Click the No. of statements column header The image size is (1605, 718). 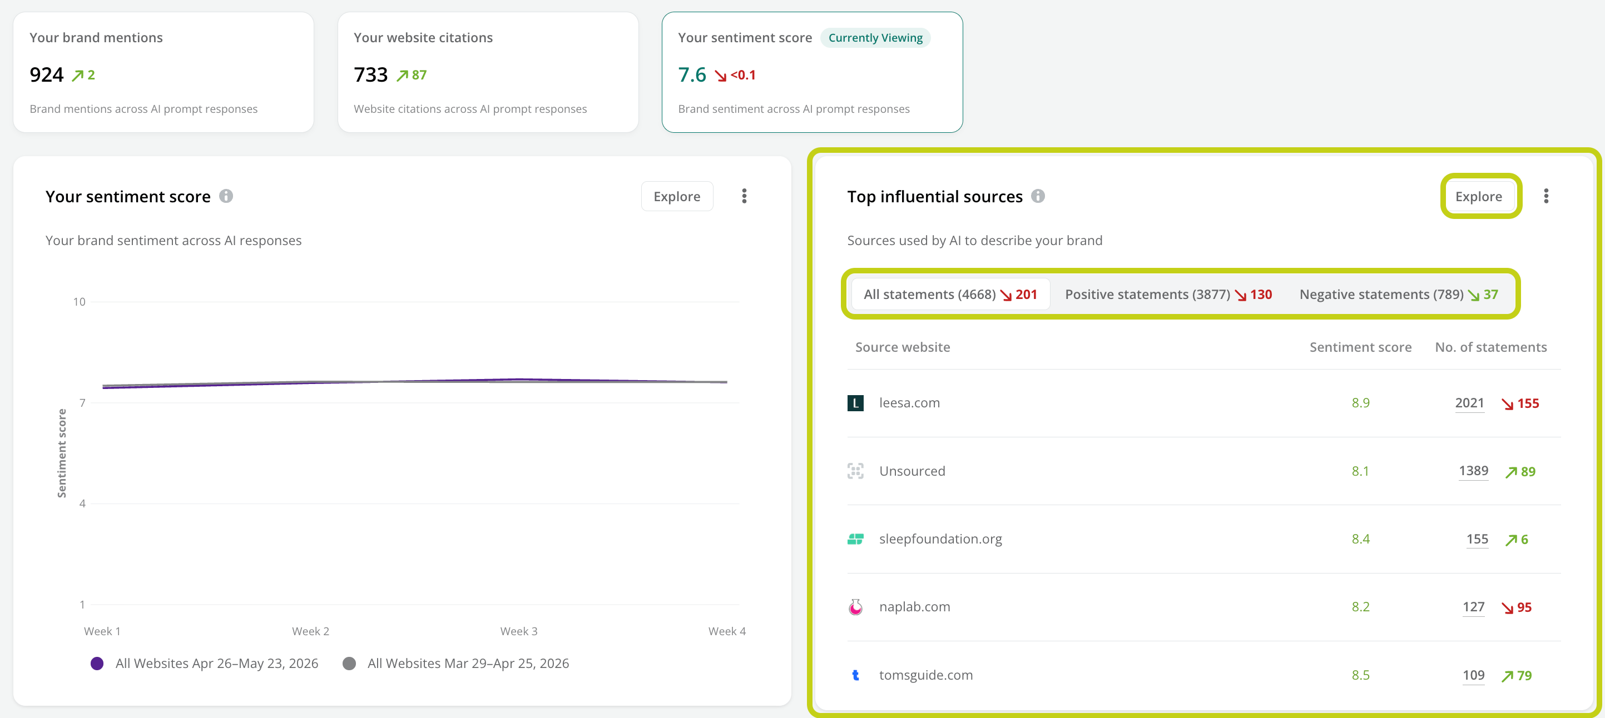tap(1490, 347)
